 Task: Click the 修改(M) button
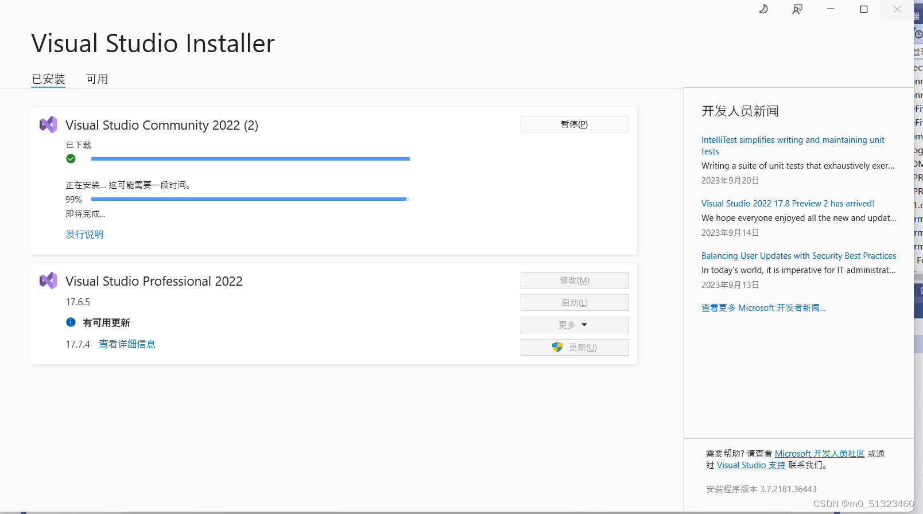pos(575,281)
